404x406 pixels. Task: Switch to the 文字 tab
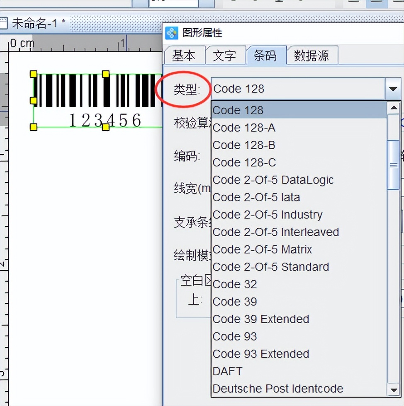(x=225, y=55)
